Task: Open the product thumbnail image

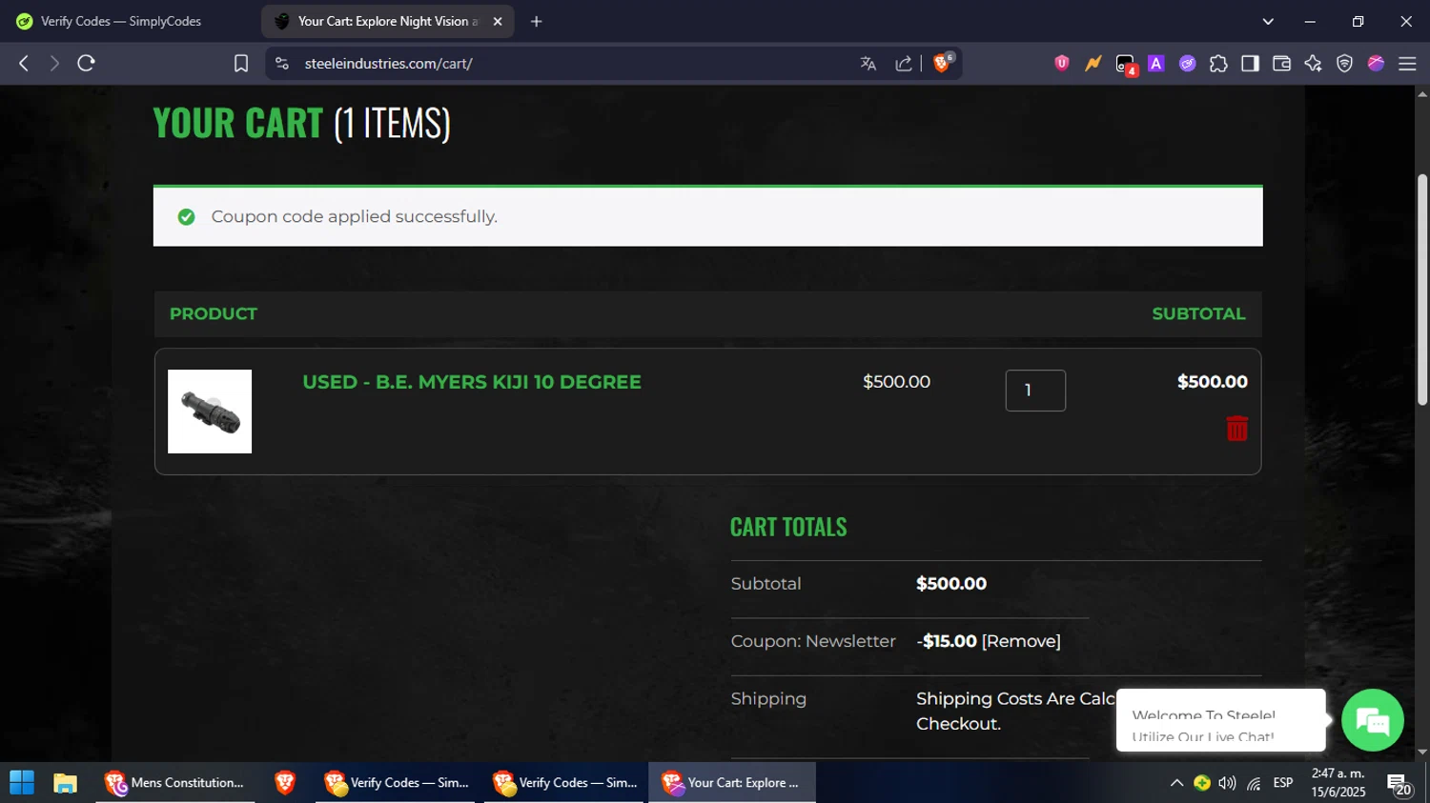Action: 210,412
